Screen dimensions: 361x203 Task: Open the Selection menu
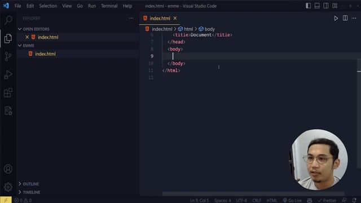[x=48, y=6]
